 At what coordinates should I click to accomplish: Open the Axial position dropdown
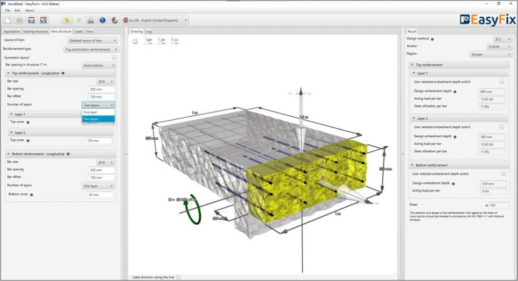(x=99, y=65)
